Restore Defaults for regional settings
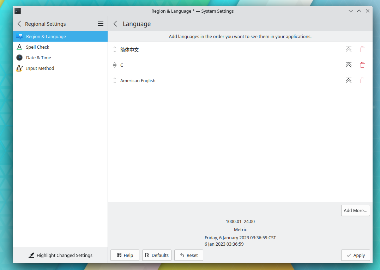380x270 pixels. [x=157, y=255]
